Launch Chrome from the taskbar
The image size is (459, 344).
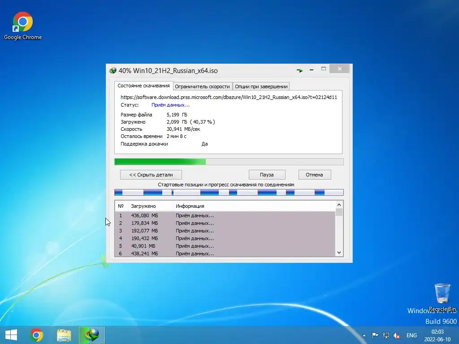36,335
